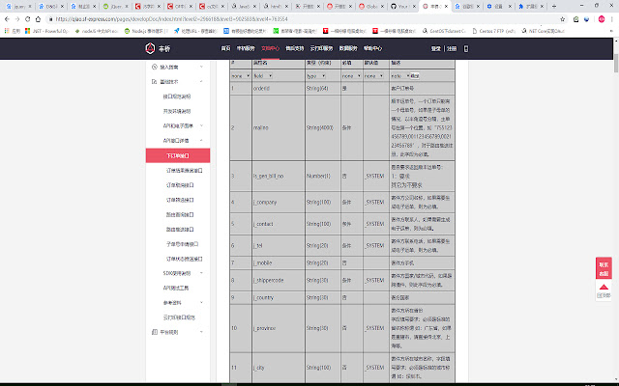The height and width of the screenshot is (386, 619).
Task: Switch to the first jquery tab
Action: pos(18,7)
